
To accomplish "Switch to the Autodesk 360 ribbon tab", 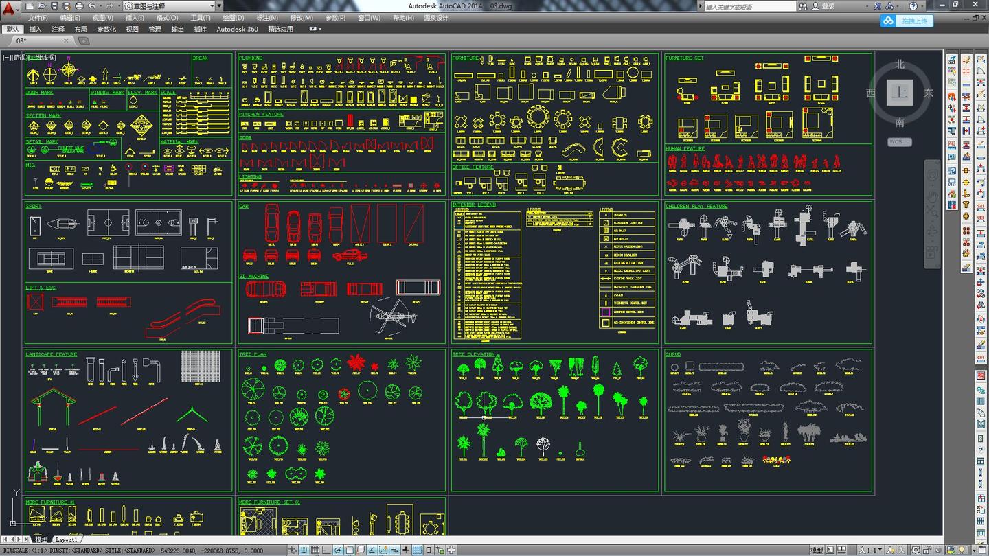I will pos(238,30).
